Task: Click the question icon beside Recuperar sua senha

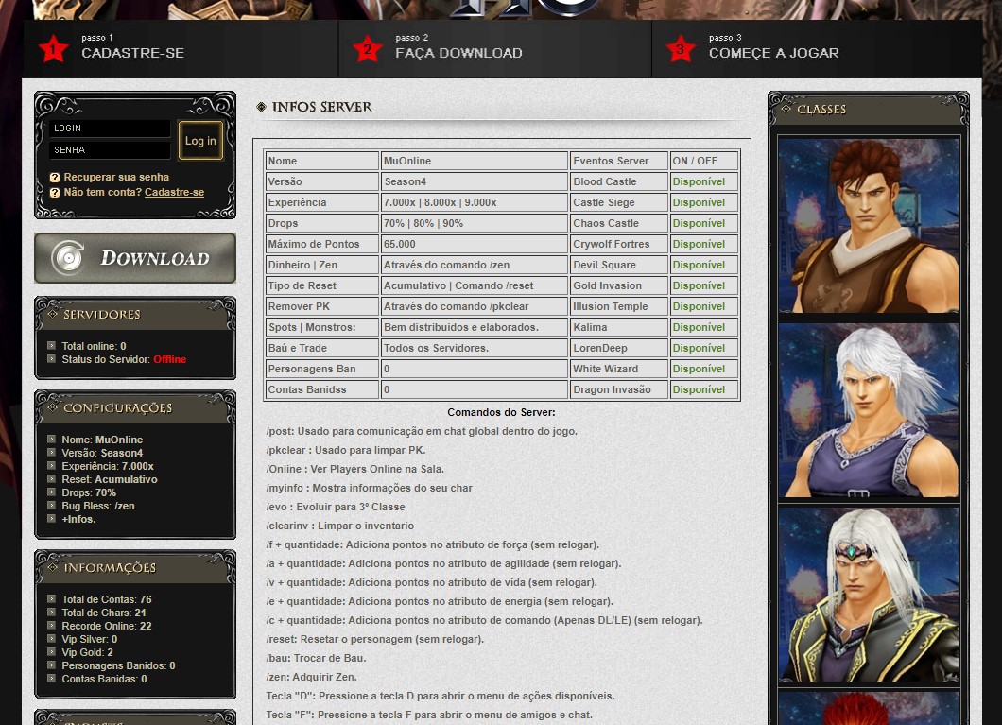Action: [x=55, y=178]
